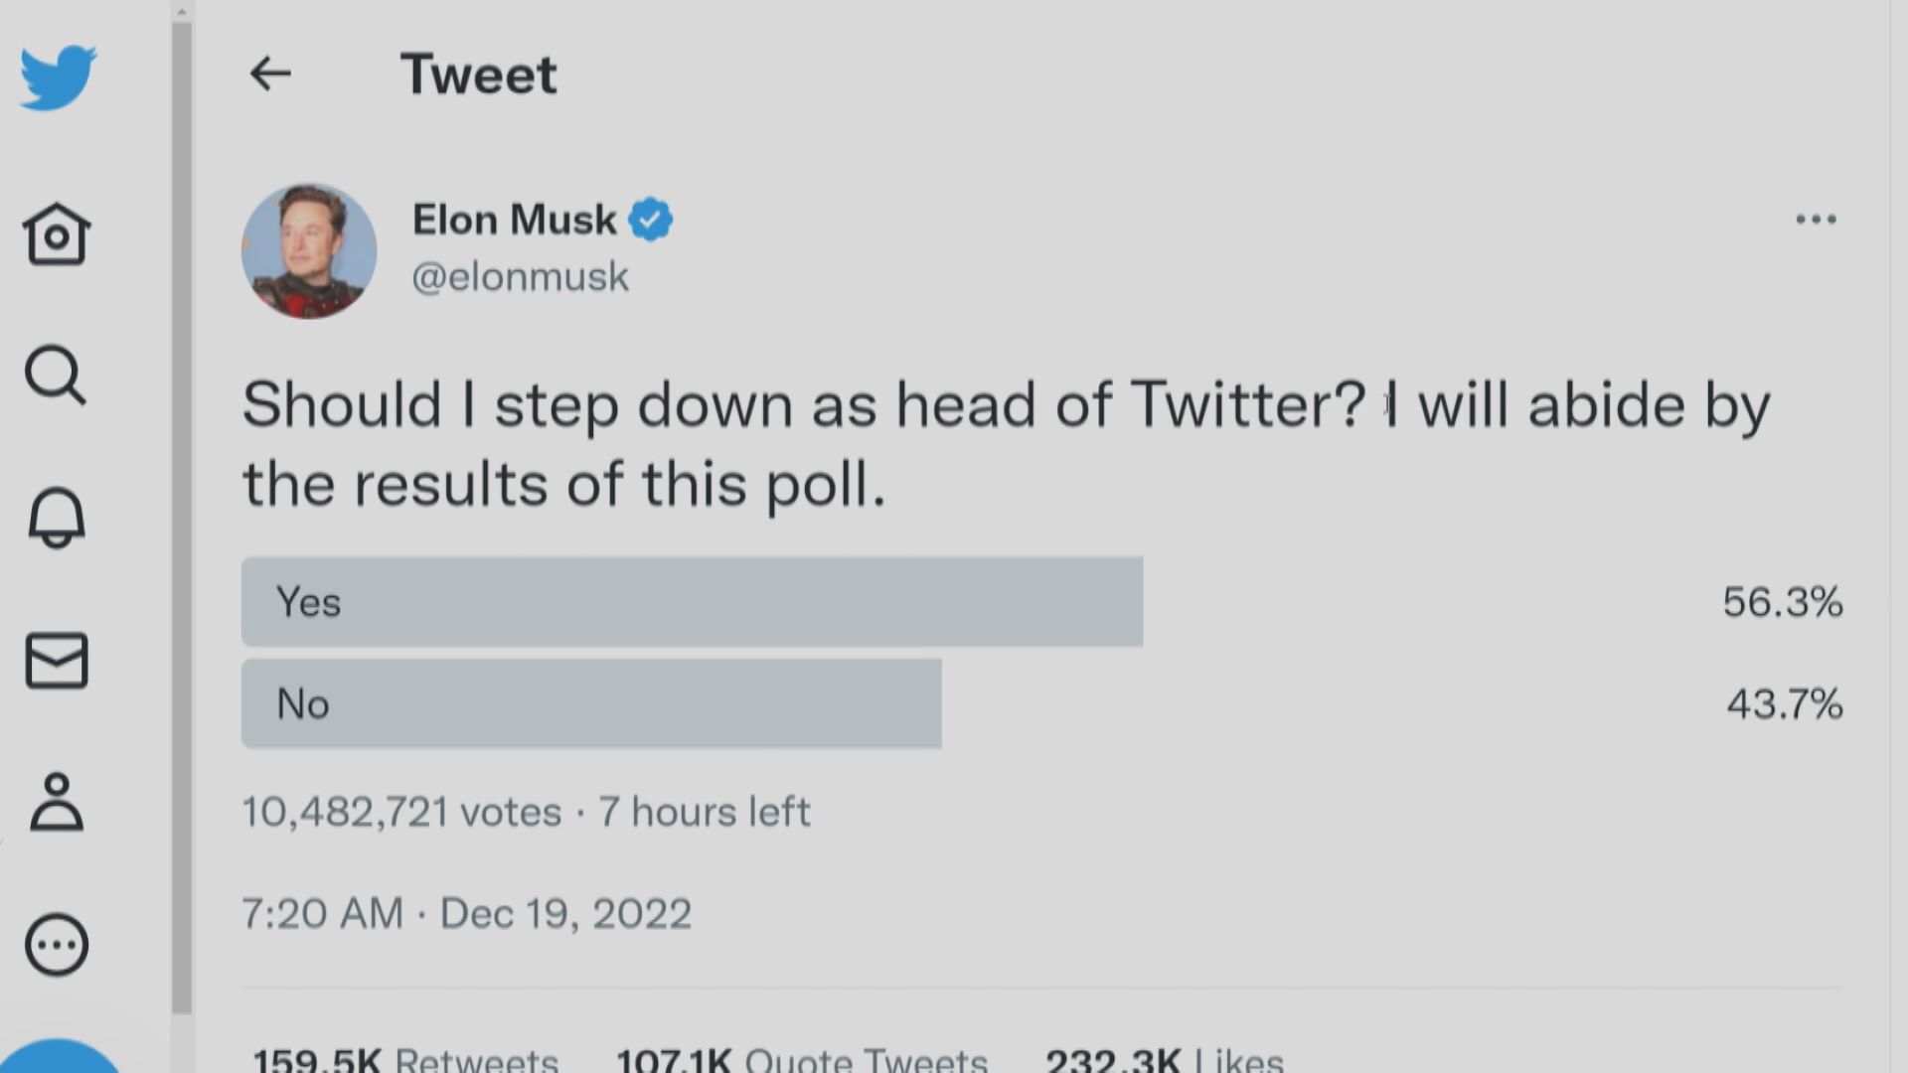The image size is (1908, 1073).
Task: Click the blue verified badge
Action: (x=651, y=220)
